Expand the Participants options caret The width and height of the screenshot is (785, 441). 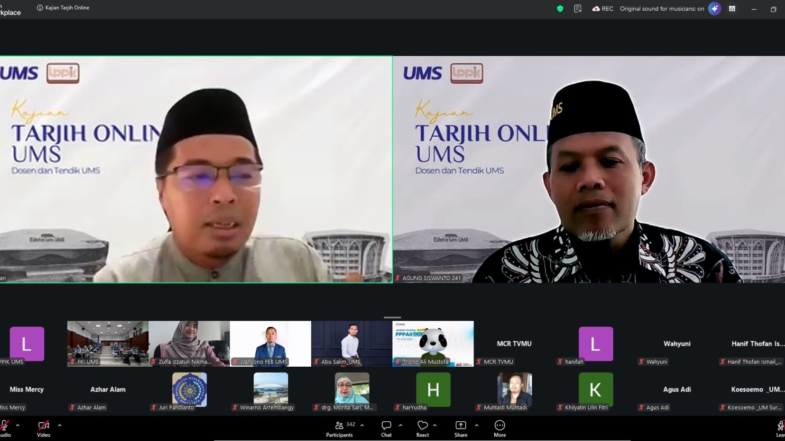(362, 425)
